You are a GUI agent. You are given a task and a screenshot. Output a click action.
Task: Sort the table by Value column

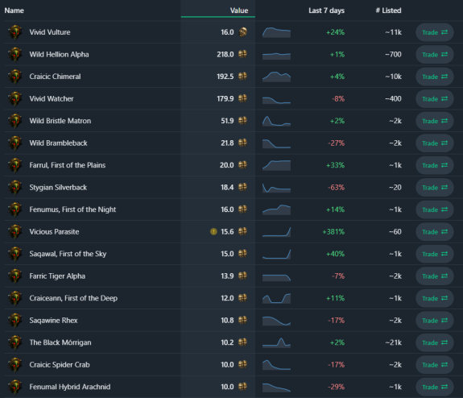coord(239,10)
